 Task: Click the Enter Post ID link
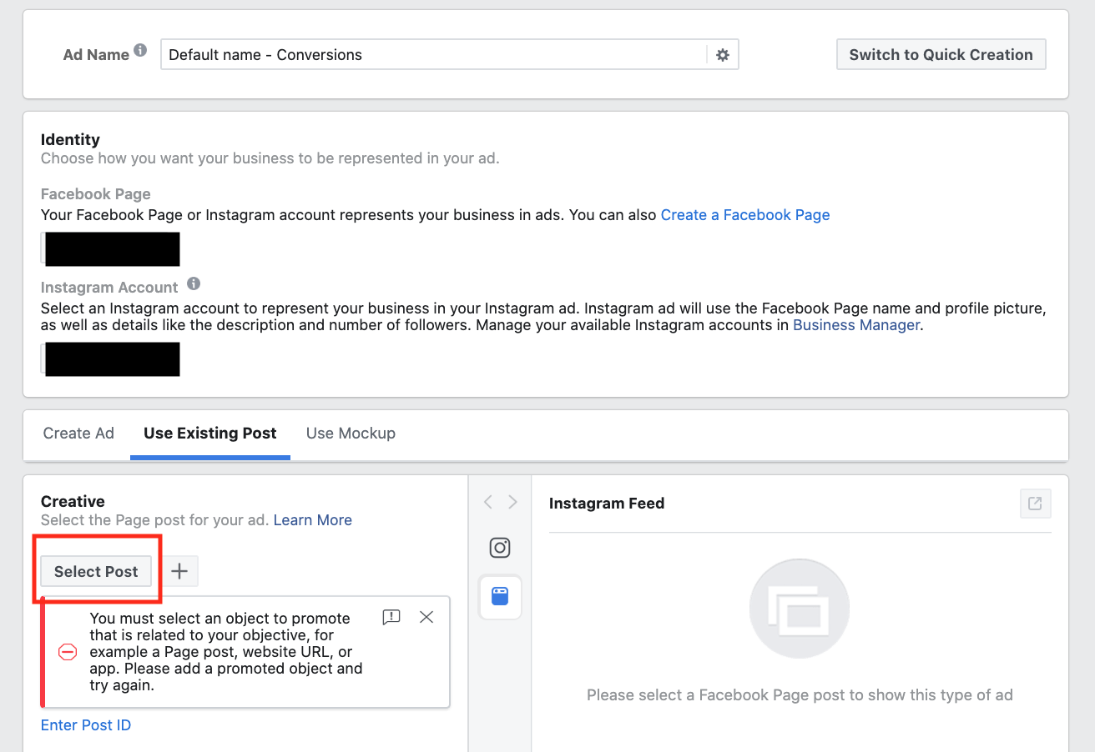(86, 725)
